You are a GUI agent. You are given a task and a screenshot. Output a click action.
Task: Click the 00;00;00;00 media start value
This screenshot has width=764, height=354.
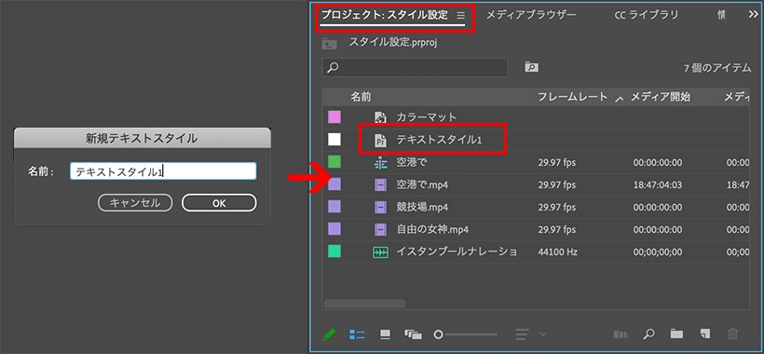click(x=658, y=252)
